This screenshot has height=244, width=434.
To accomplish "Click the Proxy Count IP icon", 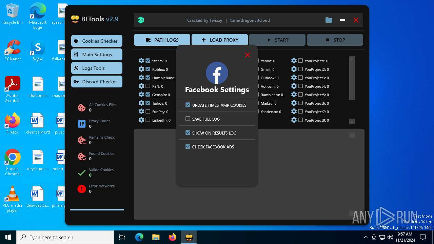I will tap(82, 124).
